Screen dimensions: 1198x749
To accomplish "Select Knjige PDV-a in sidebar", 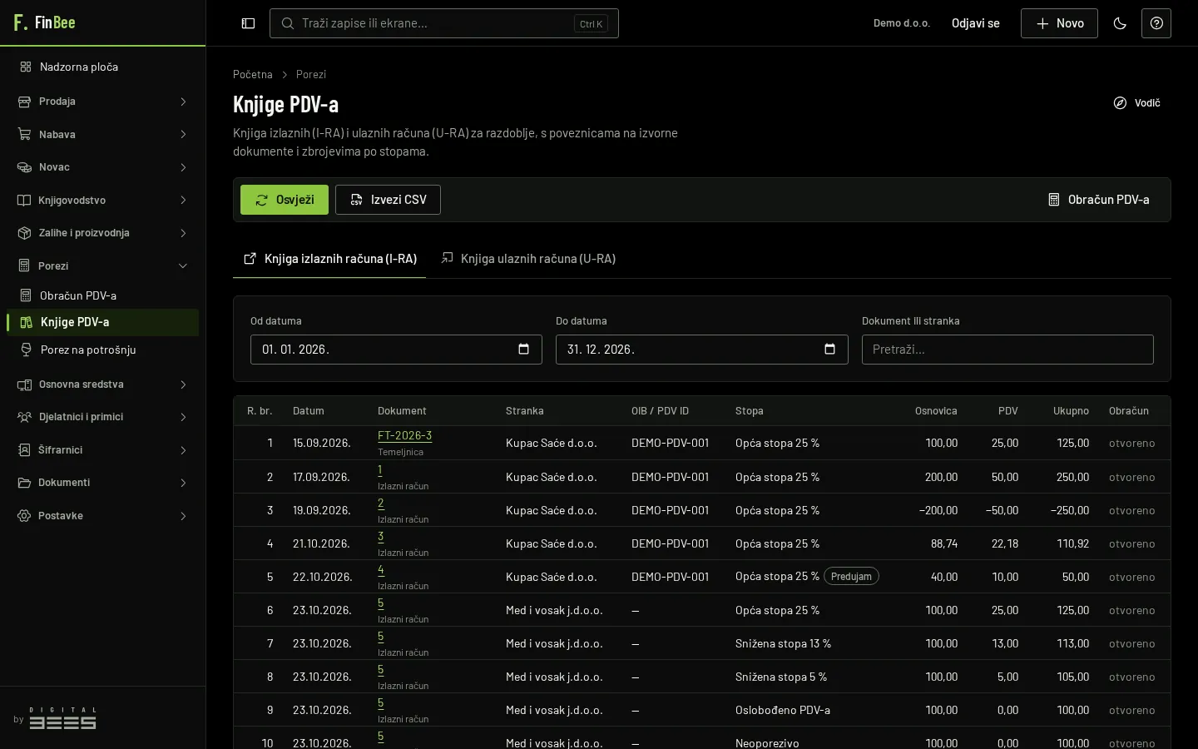I will tap(102, 322).
